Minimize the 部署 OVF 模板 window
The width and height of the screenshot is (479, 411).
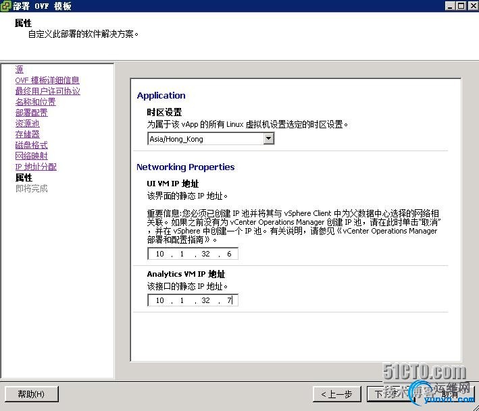pyautogui.click(x=450, y=6)
